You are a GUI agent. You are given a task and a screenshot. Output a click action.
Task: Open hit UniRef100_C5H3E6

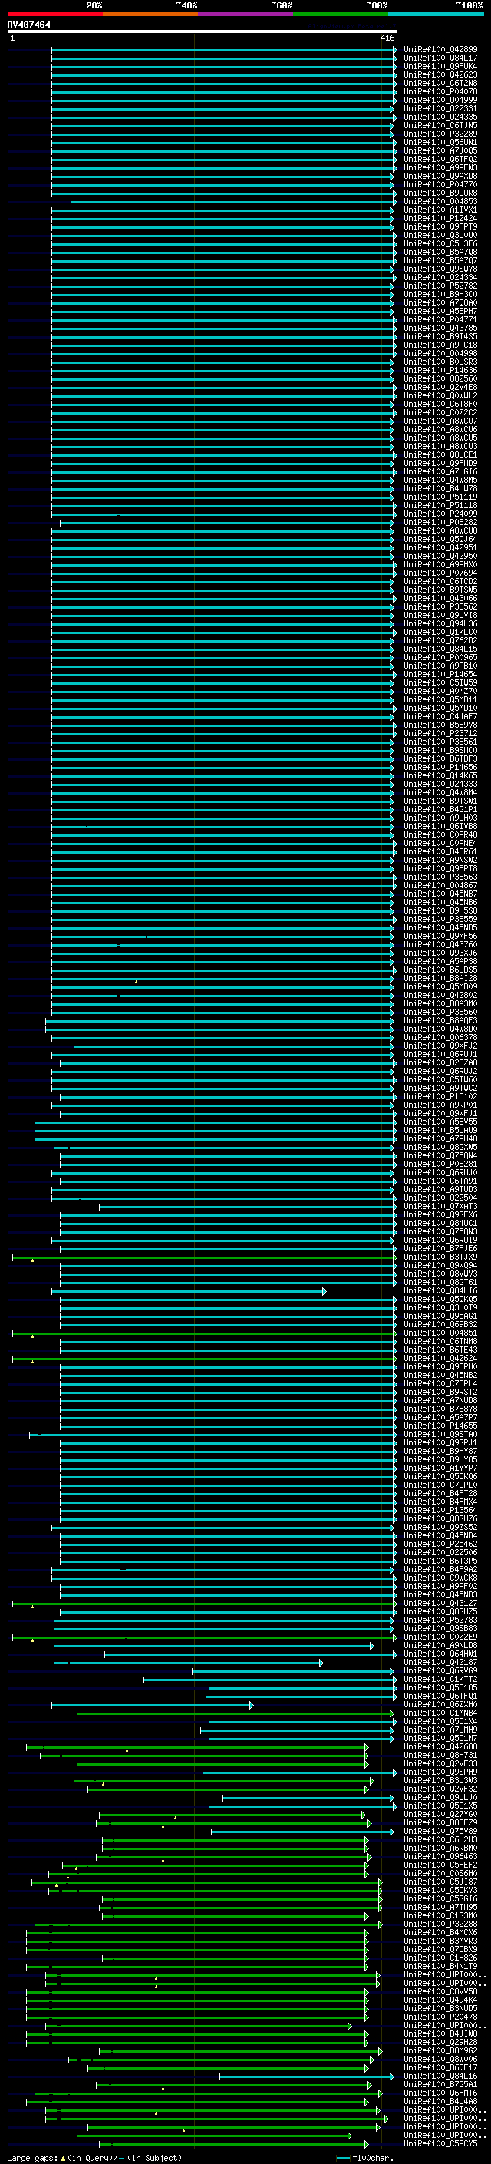point(440,243)
